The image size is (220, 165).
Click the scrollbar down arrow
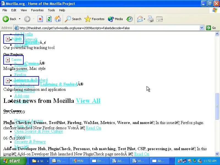(x=217, y=154)
